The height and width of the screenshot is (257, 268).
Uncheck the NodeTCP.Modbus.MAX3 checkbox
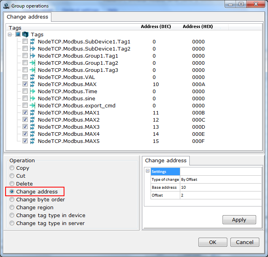[x=25, y=127]
